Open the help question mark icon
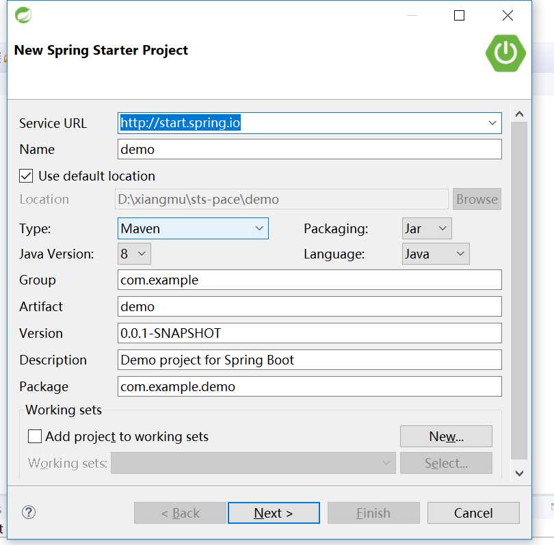The height and width of the screenshot is (545, 554). click(29, 512)
